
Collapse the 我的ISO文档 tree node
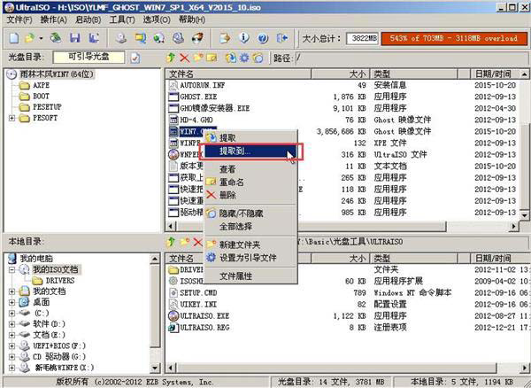12,269
